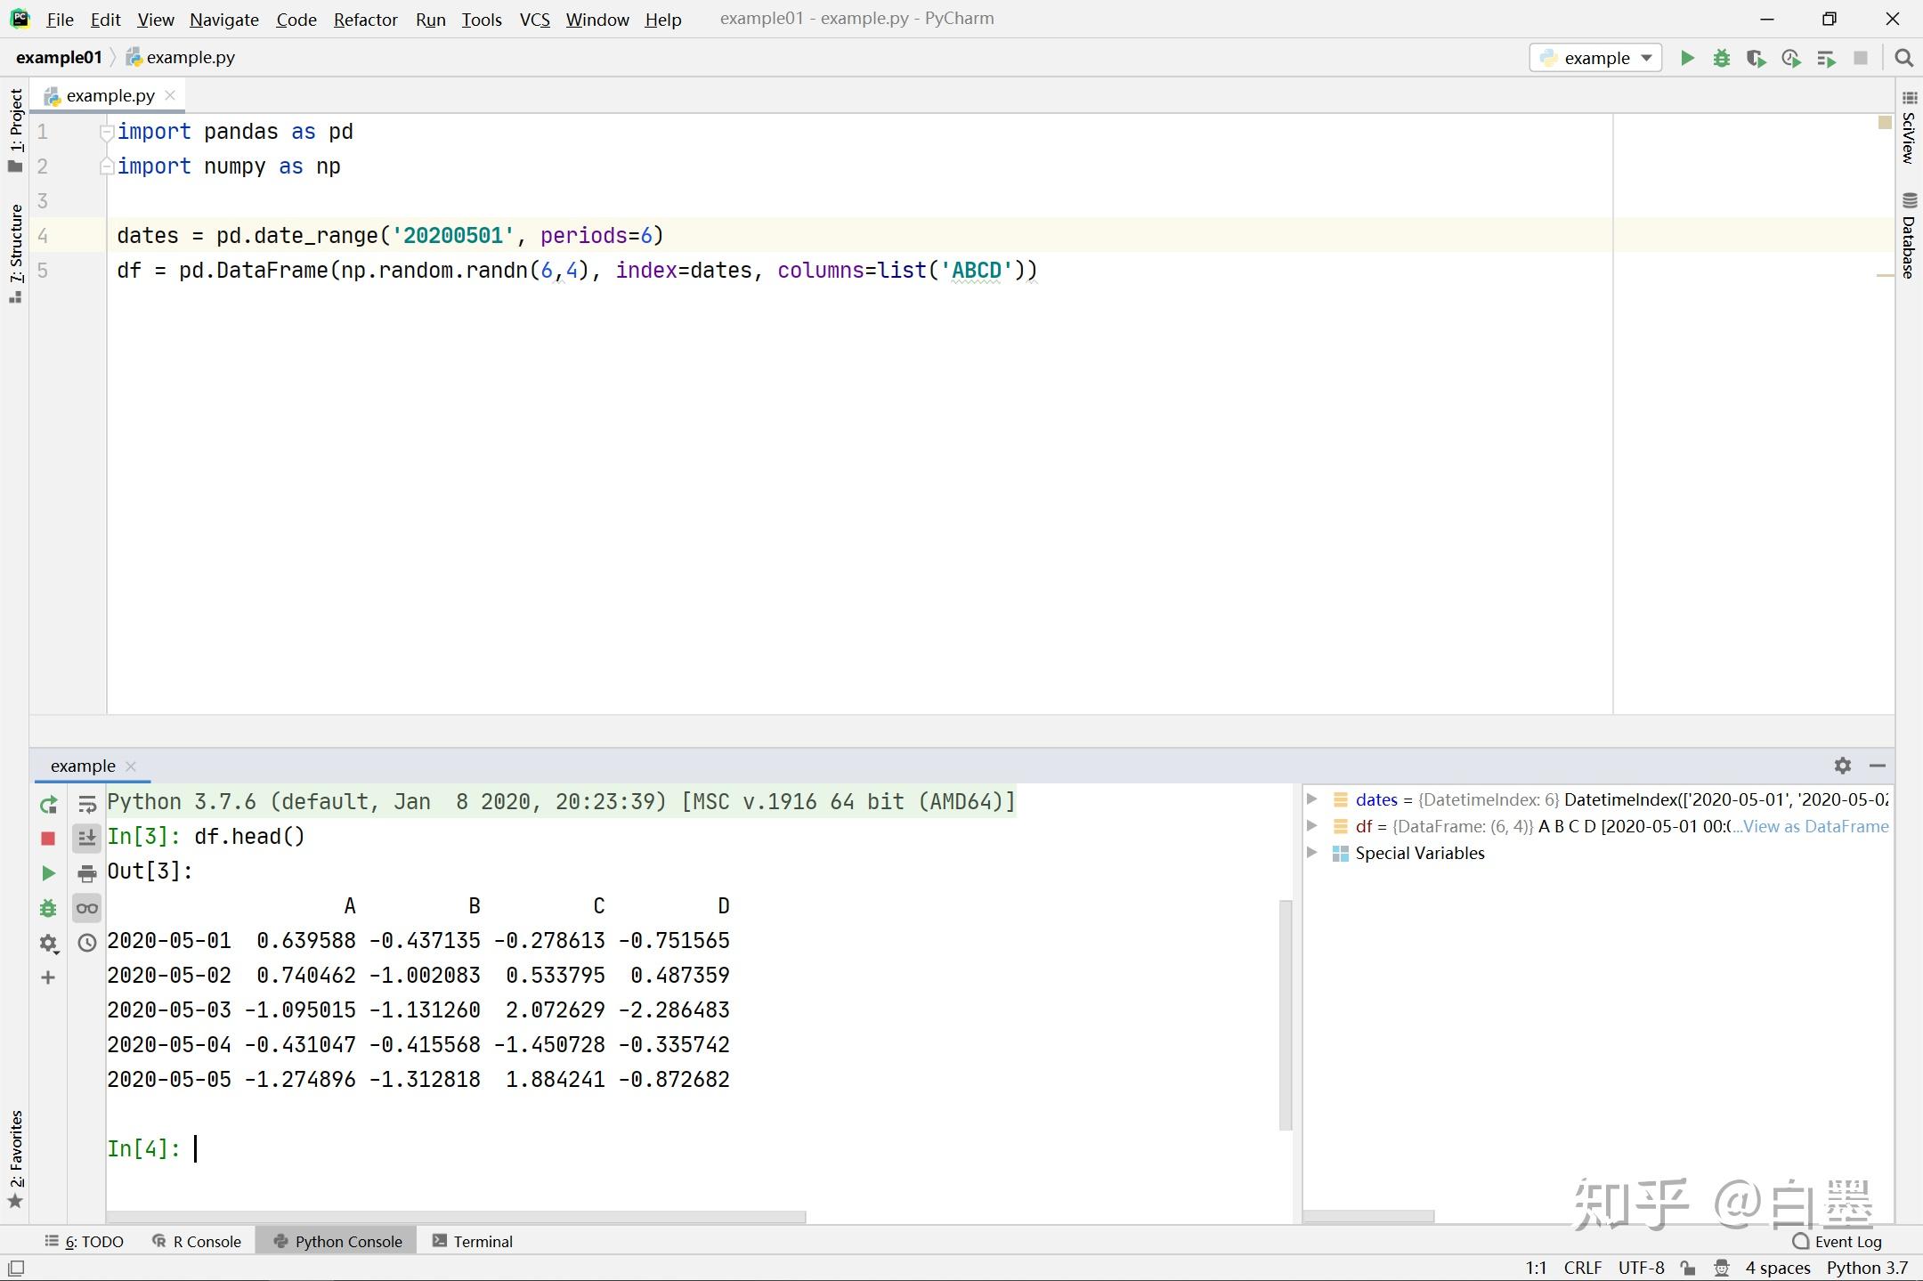Run the example configuration with green arrow

click(1686, 58)
